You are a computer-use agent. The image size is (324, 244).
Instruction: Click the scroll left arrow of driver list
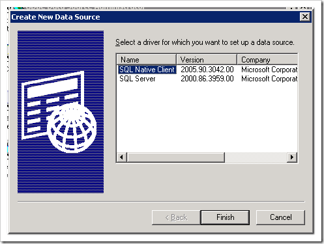pyautogui.click(x=122, y=157)
